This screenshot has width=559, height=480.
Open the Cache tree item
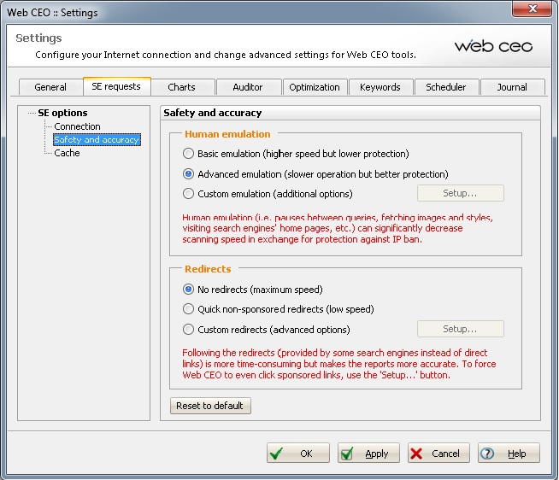coord(67,153)
